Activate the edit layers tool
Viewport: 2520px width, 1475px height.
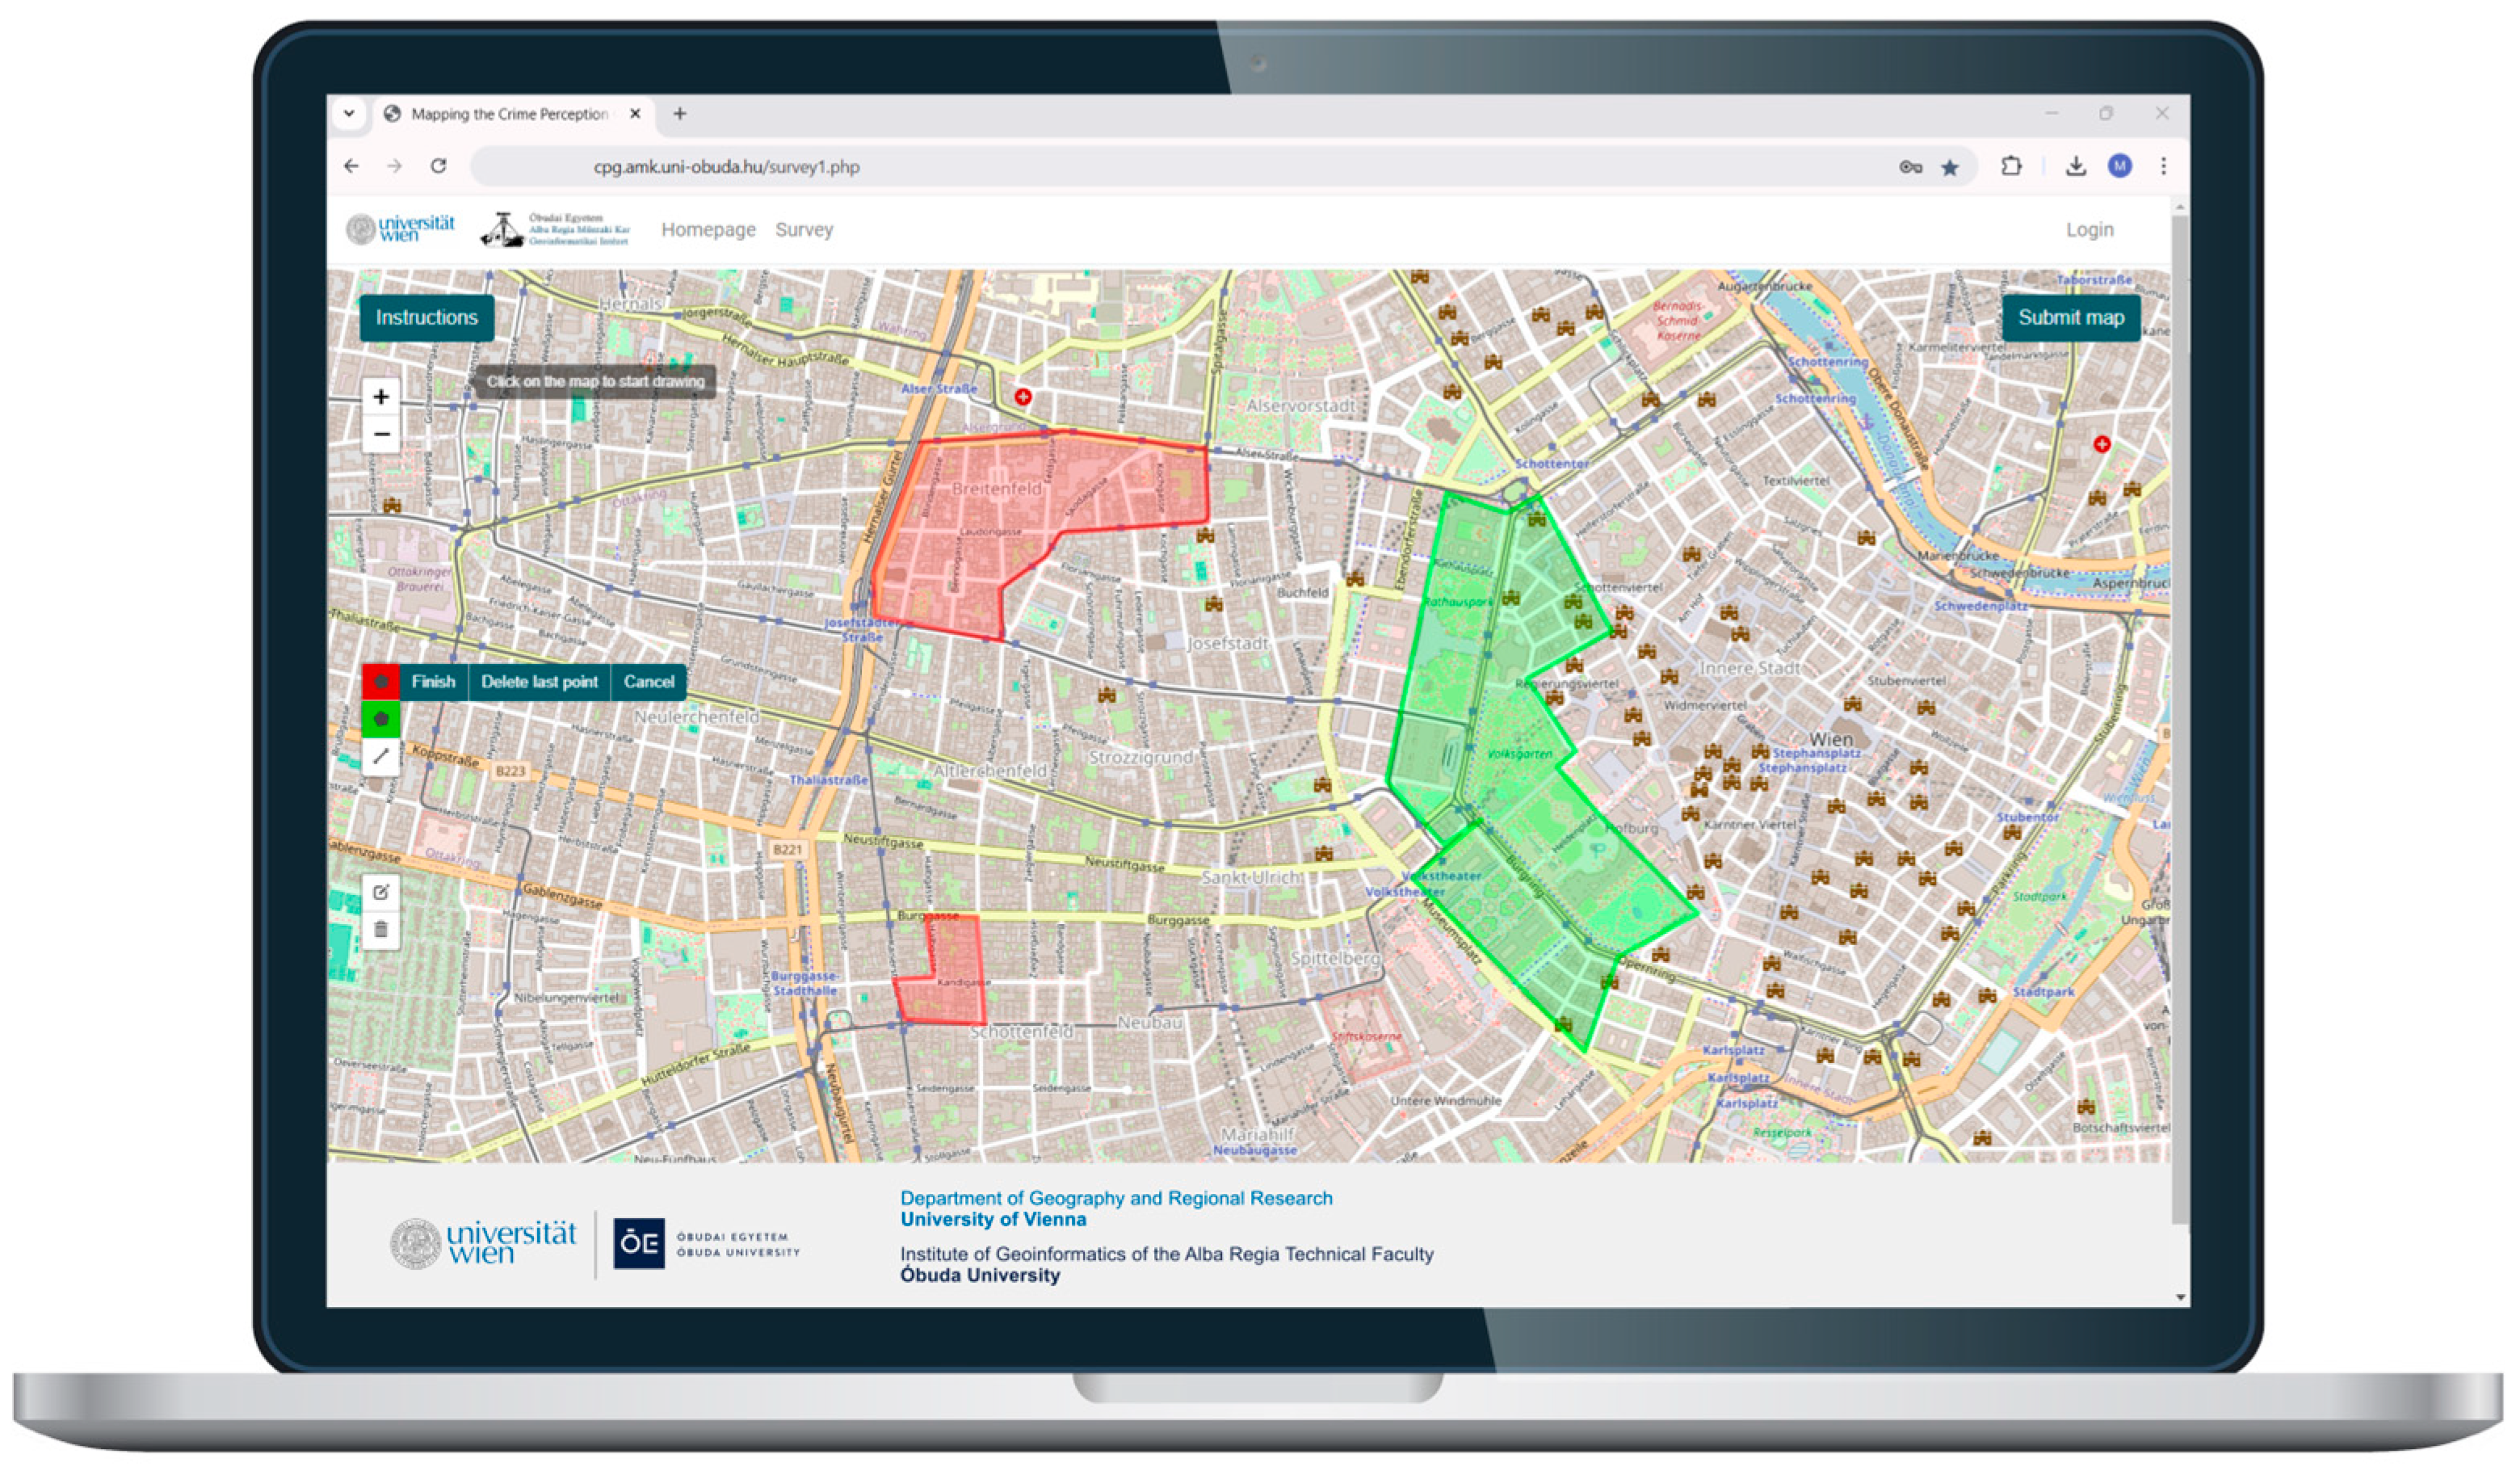380,892
